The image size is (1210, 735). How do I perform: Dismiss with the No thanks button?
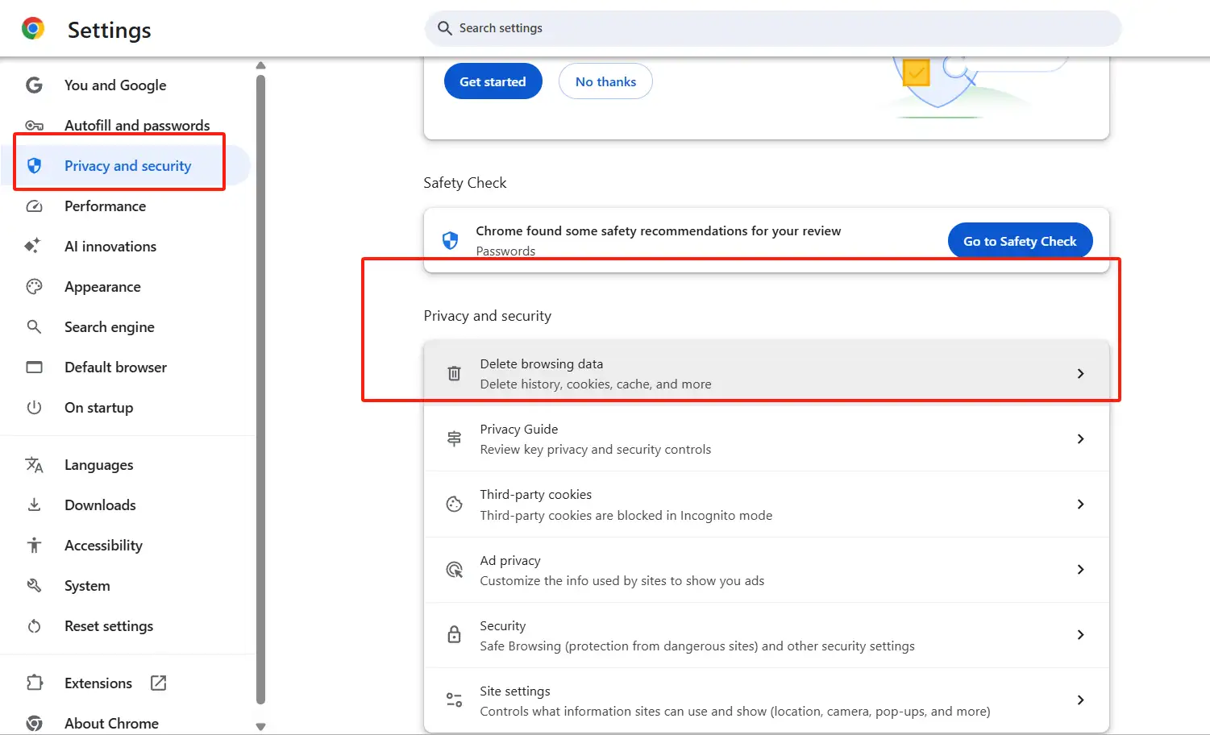[605, 81]
